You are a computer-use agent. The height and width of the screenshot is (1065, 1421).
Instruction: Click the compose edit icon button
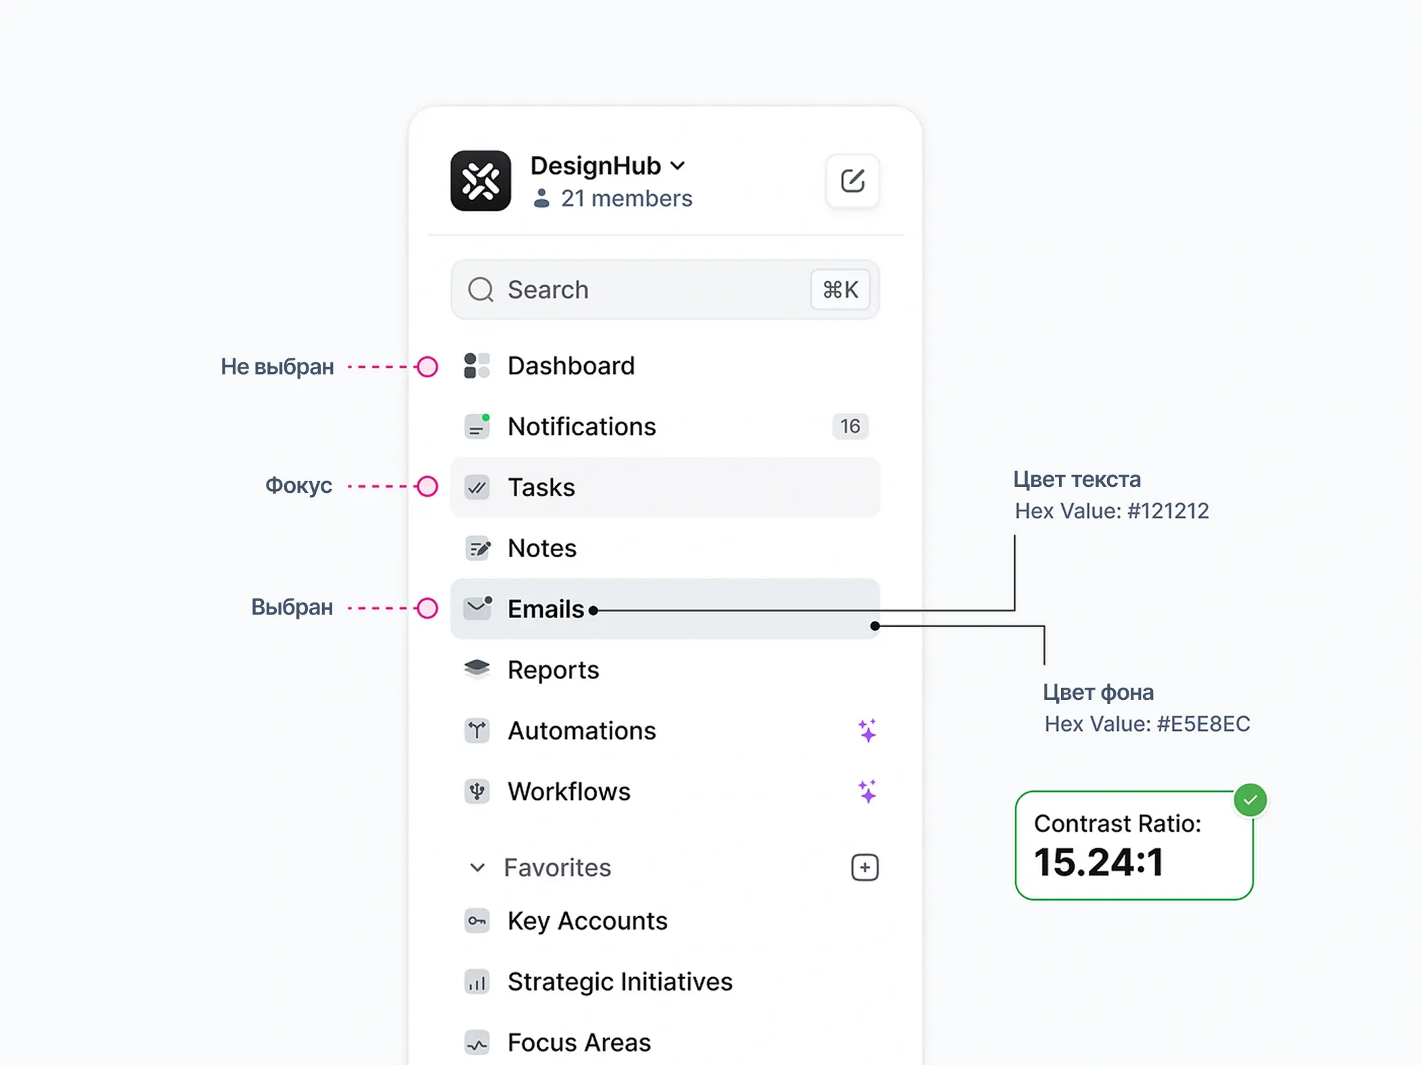pyautogui.click(x=852, y=181)
